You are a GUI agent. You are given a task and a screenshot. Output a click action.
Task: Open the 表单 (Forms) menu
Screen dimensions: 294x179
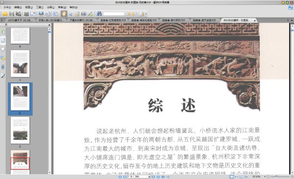(62, 7)
